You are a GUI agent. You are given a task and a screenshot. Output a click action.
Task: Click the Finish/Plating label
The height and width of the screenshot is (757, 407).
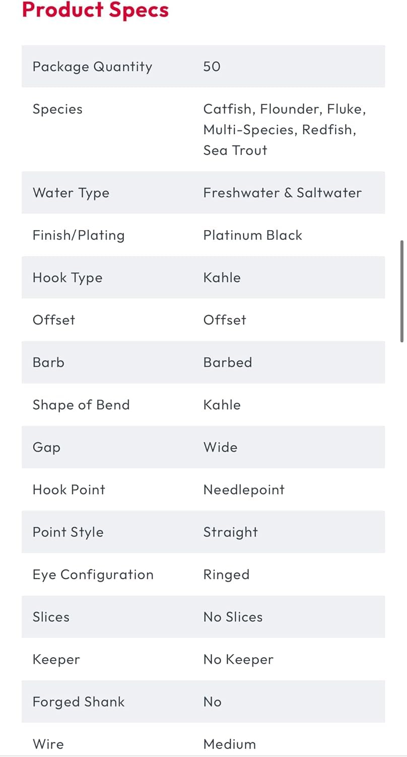click(79, 236)
